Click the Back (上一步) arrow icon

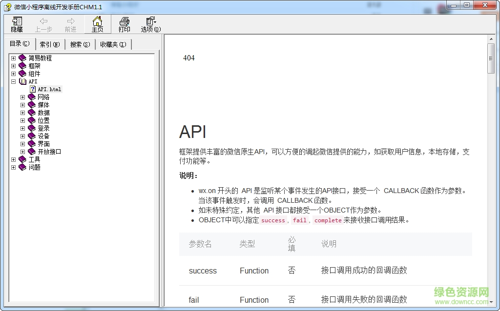tap(43, 21)
